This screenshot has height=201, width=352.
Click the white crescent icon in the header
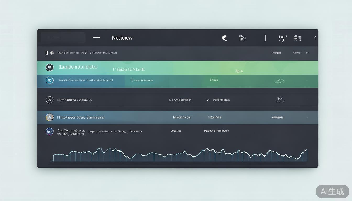pyautogui.click(x=224, y=38)
